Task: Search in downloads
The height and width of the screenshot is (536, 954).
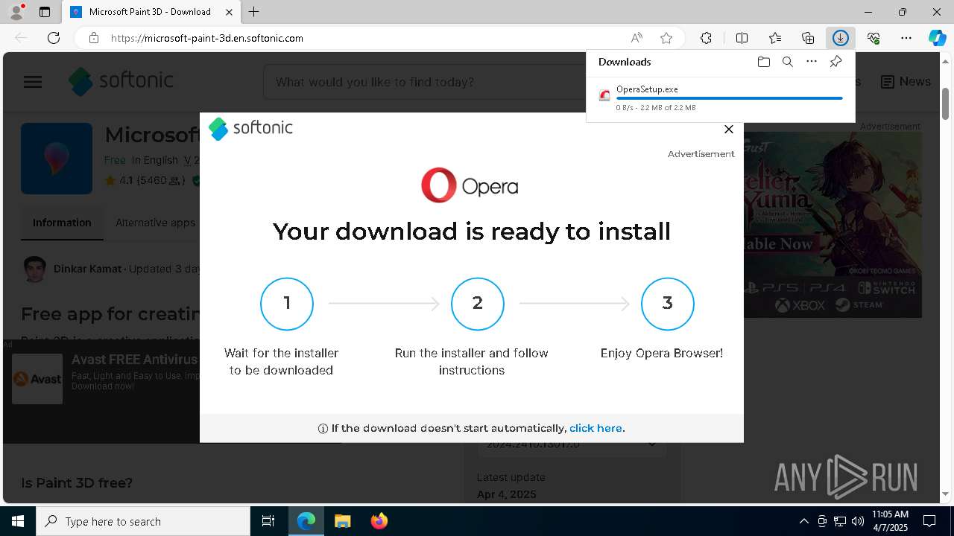Action: coord(787,62)
